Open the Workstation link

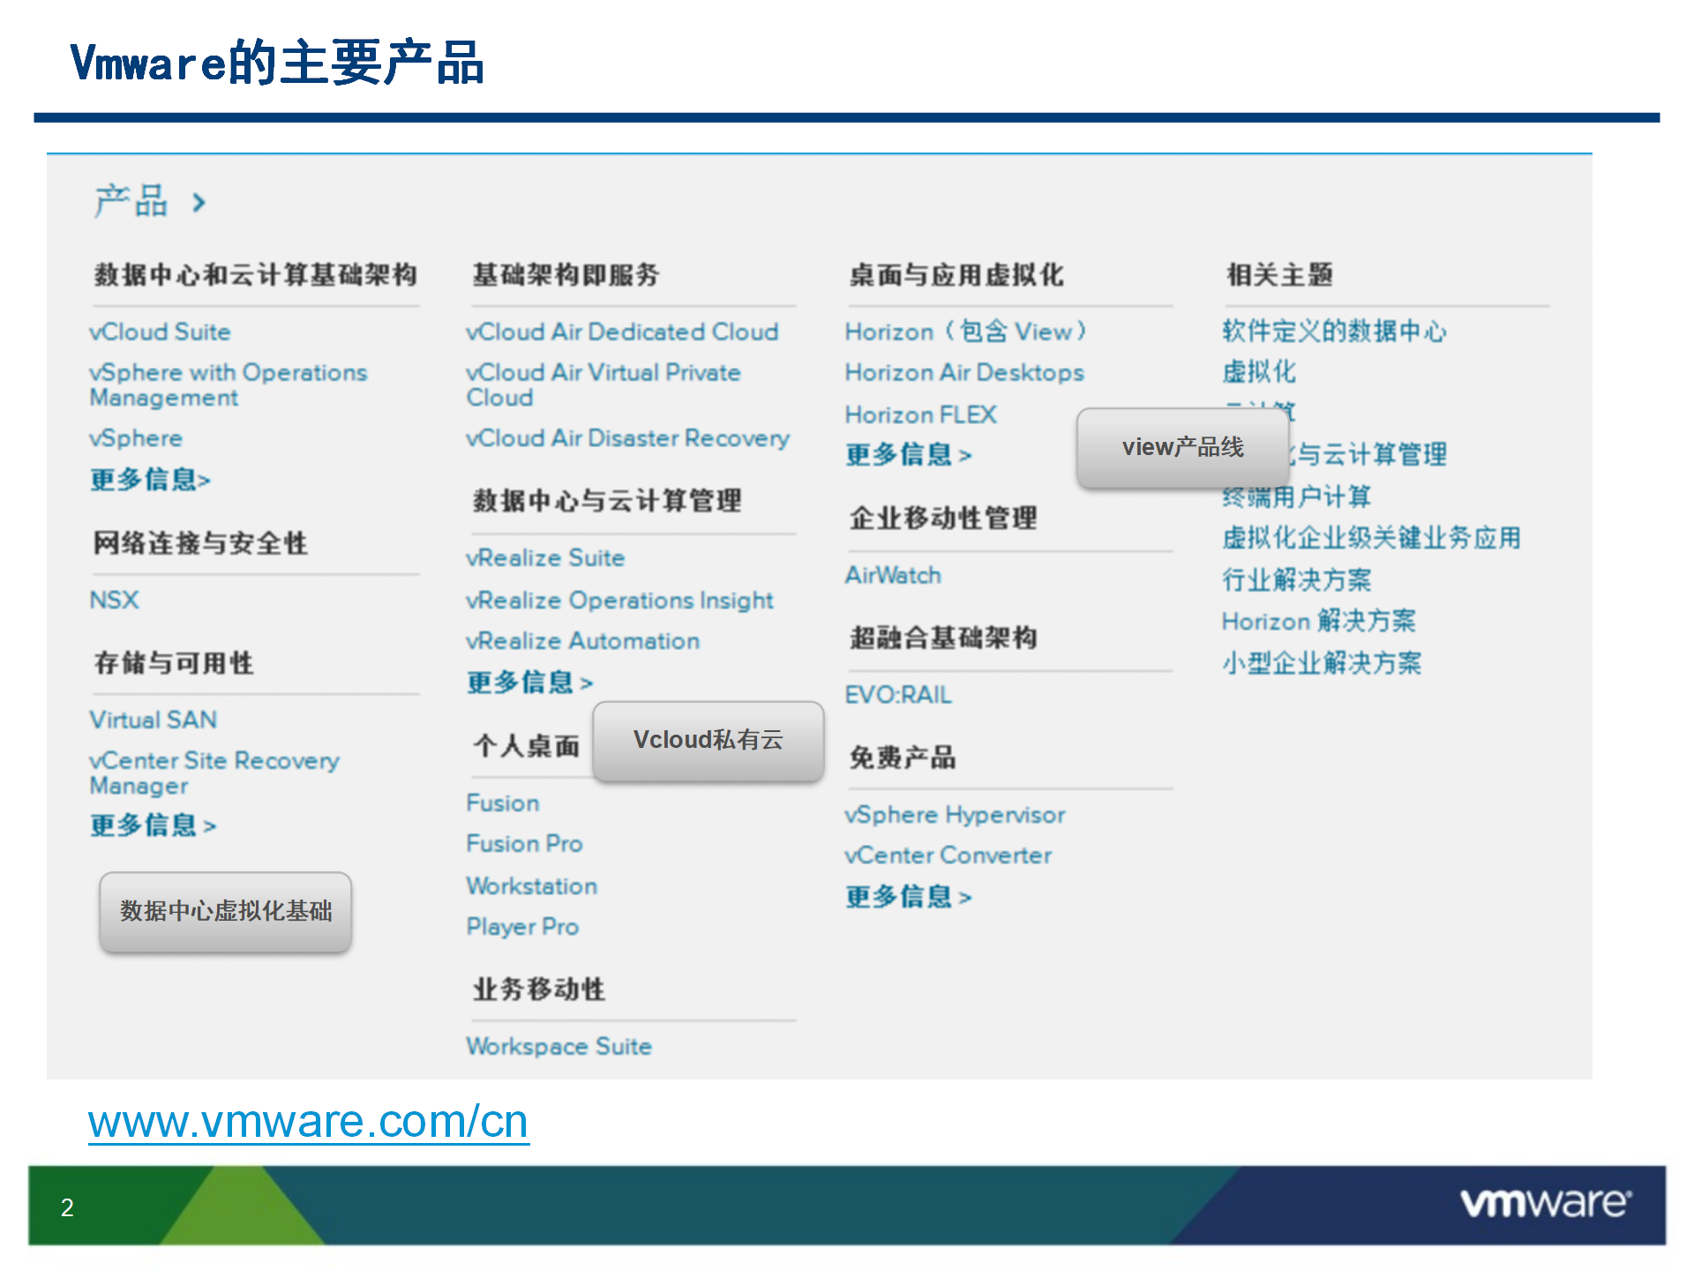click(531, 885)
